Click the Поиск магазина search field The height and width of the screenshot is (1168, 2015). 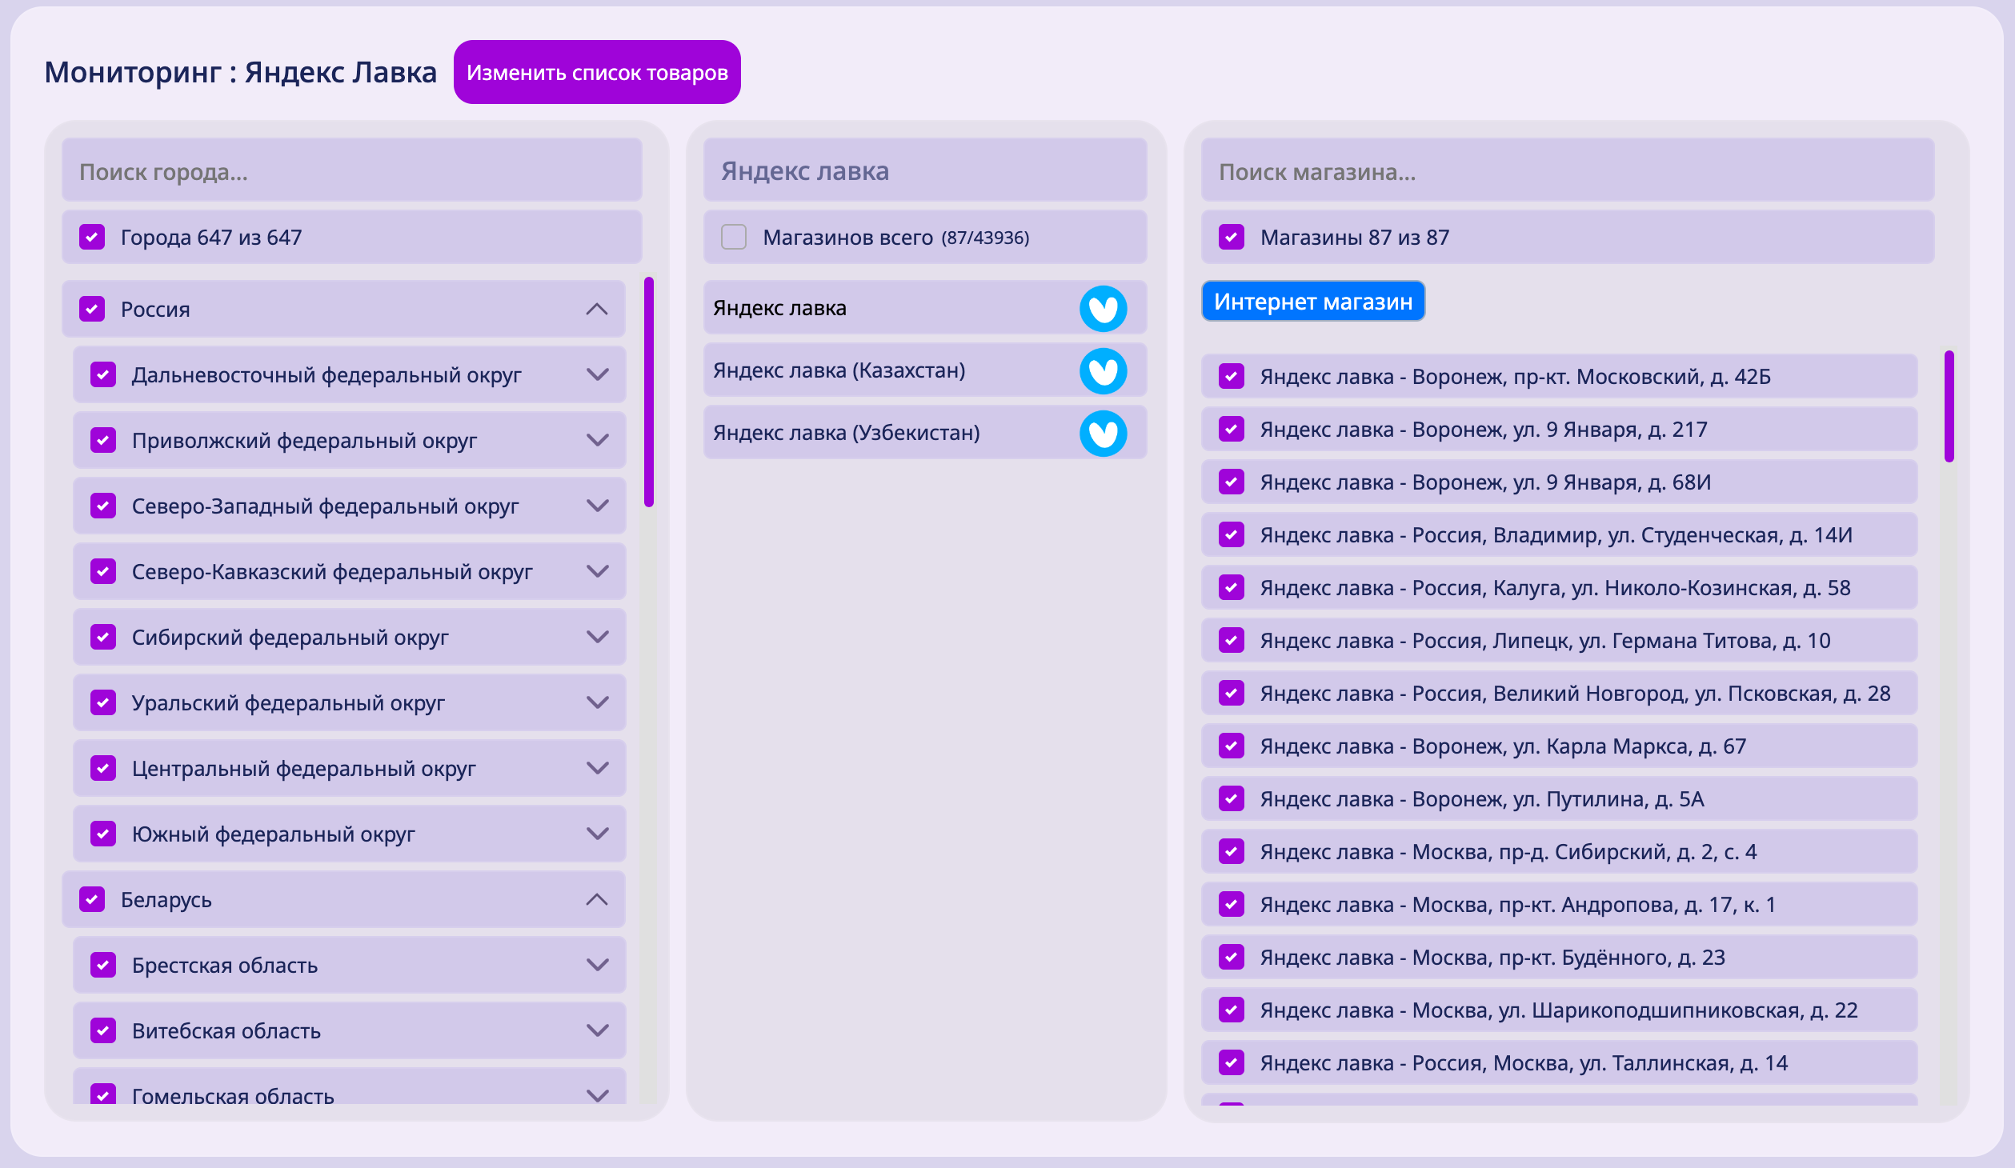[1567, 170]
